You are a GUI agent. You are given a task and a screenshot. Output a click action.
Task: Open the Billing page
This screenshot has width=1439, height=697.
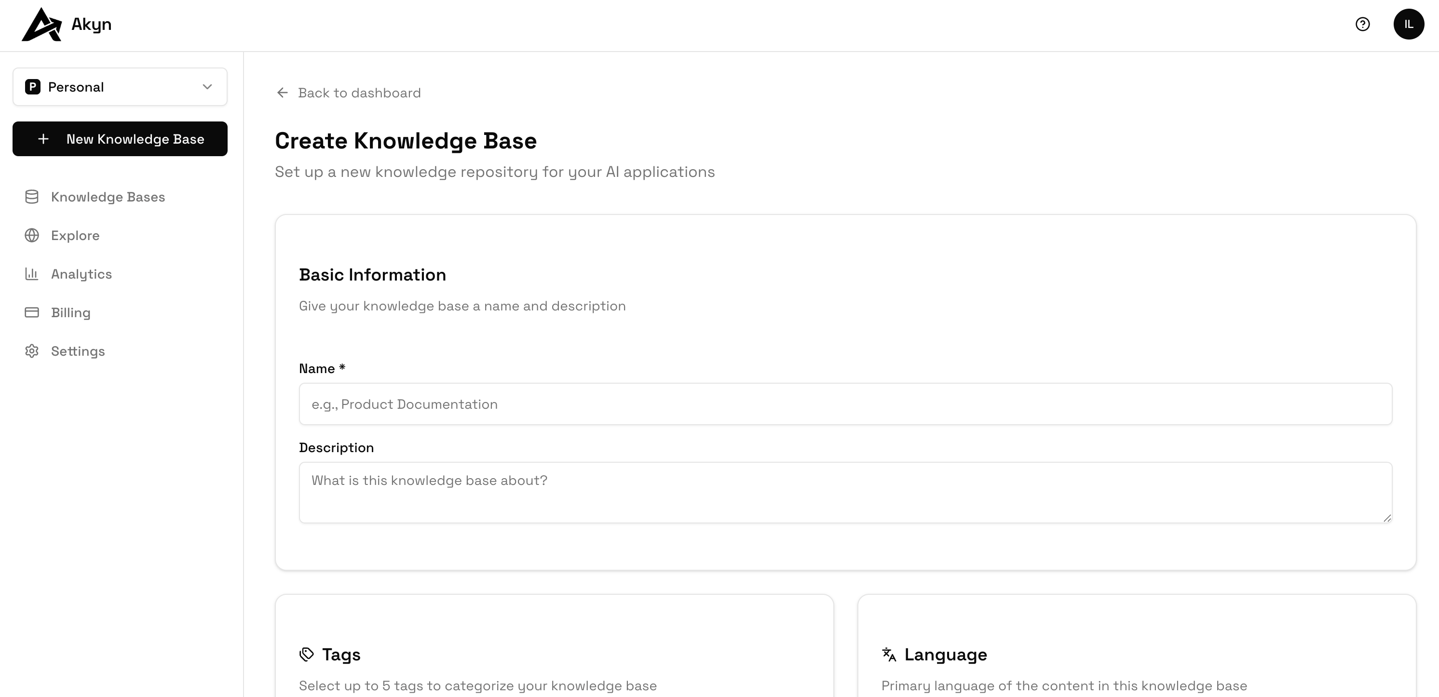pos(70,313)
